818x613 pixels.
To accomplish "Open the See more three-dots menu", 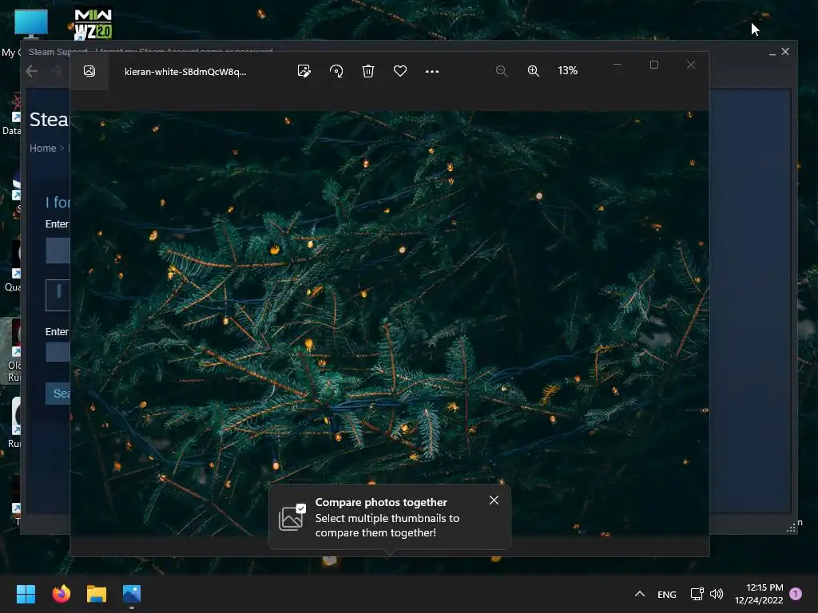I will [x=432, y=71].
